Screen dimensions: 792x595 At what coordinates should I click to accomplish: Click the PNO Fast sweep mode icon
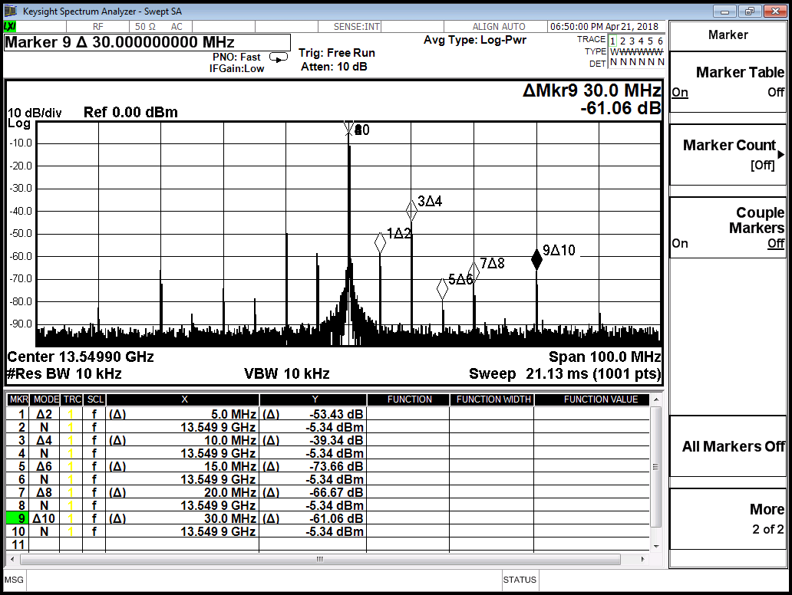pyautogui.click(x=279, y=57)
